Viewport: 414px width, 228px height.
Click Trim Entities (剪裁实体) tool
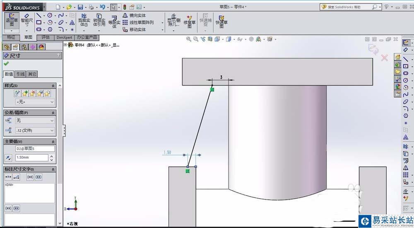click(84, 20)
